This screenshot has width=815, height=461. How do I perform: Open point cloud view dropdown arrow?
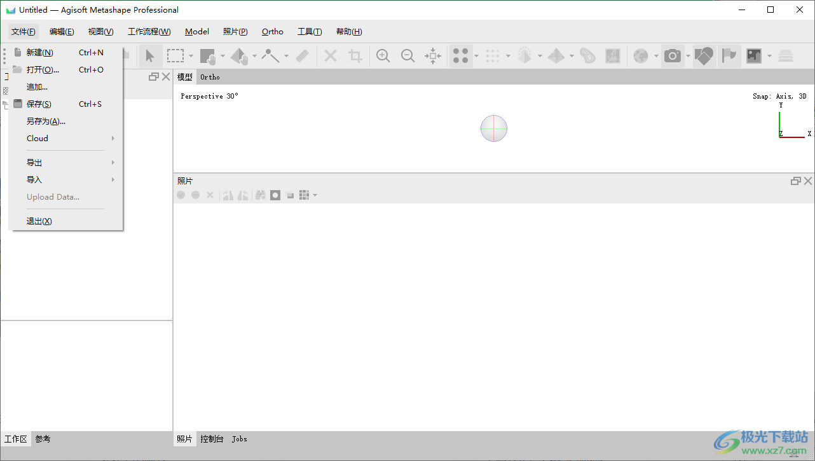[476, 56]
